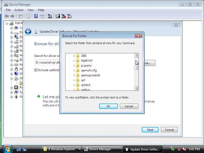The width and height of the screenshot is (204, 153).
Task: Open the File menu
Action: 8,10
